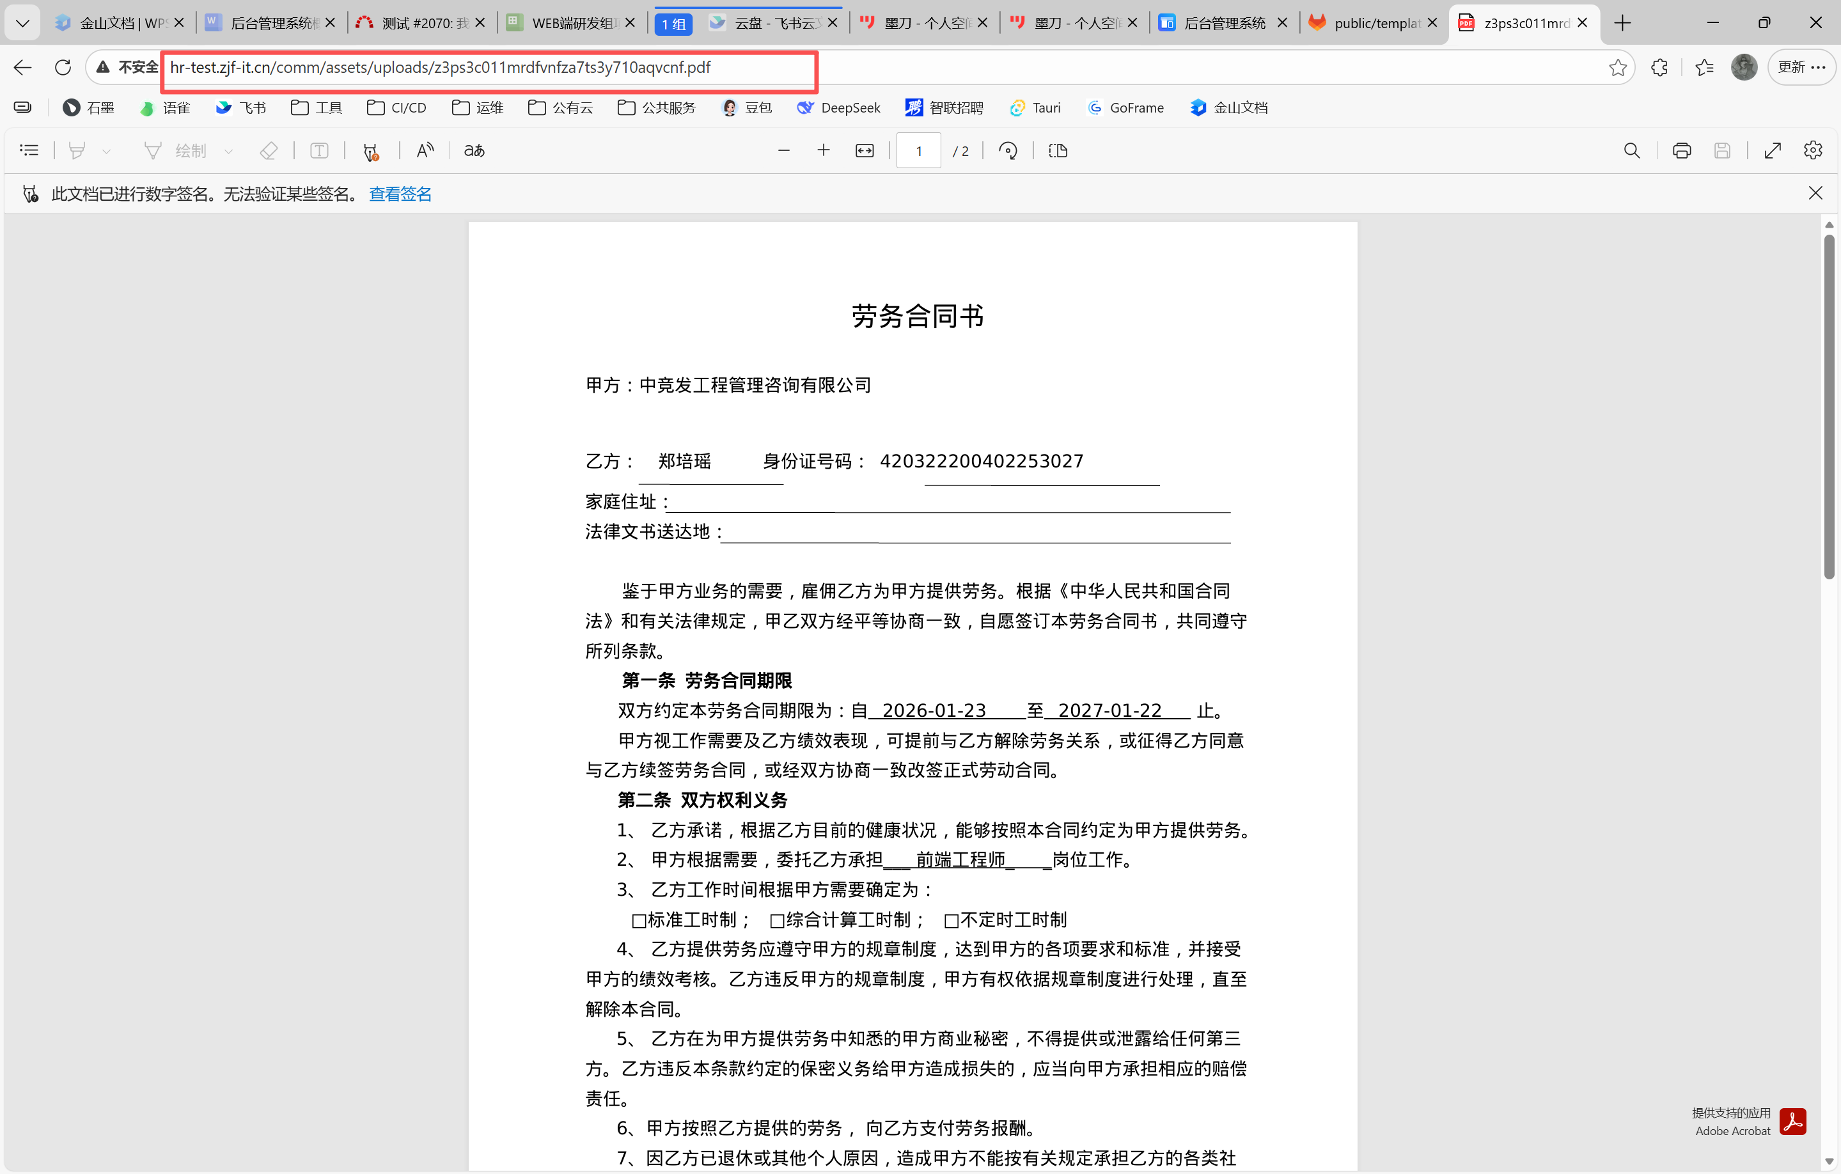Click the fit-to-width icon
The image size is (1841, 1174).
tap(864, 150)
